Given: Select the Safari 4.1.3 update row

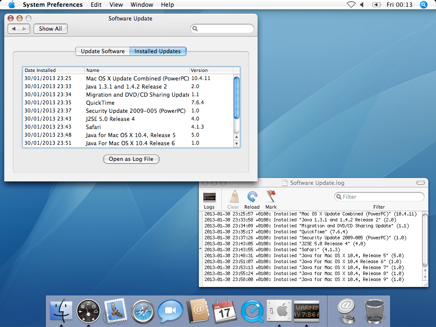Looking at the screenshot, I should [x=128, y=126].
